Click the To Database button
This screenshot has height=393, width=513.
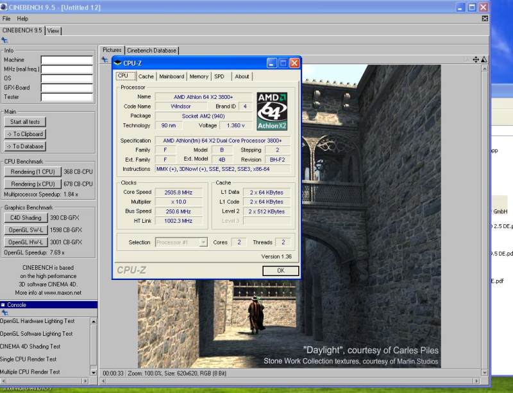tap(25, 146)
